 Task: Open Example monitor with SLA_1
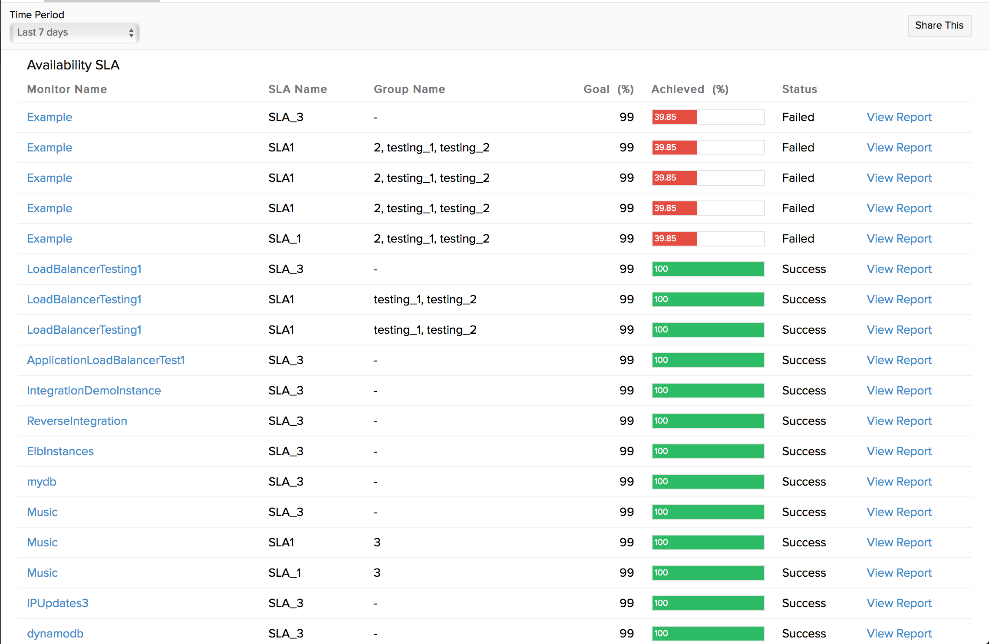pos(49,239)
